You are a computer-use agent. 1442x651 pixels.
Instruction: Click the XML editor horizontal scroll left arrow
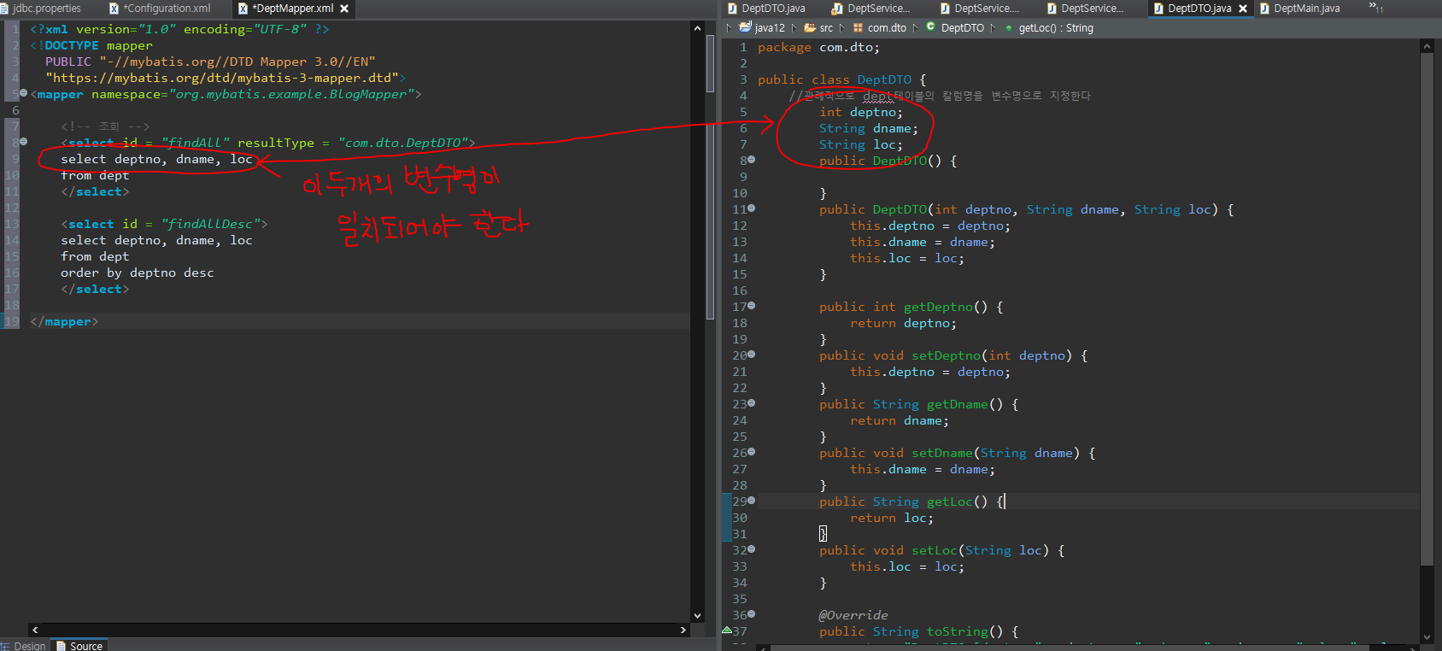[35, 630]
